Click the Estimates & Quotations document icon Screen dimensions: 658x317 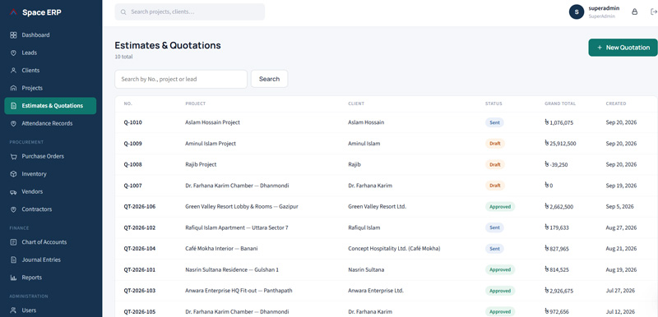[x=13, y=106]
